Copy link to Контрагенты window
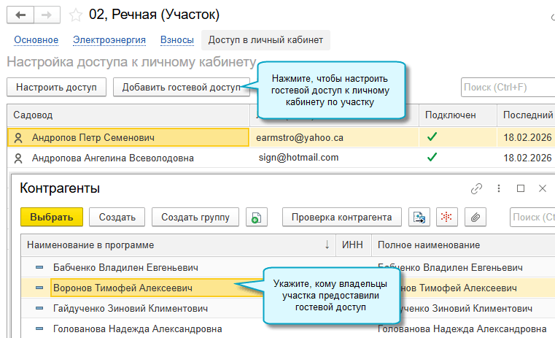The width and height of the screenshot is (555, 338). pos(476,188)
